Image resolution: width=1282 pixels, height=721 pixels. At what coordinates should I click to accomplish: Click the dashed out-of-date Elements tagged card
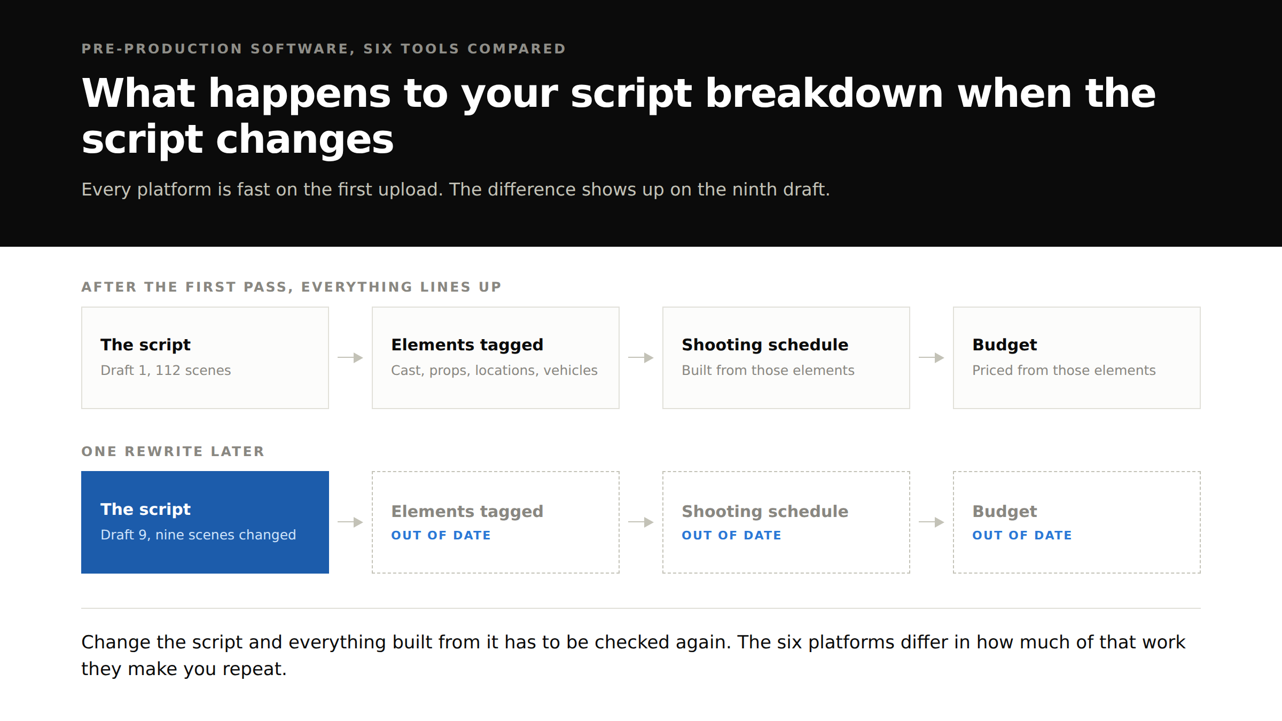click(x=496, y=522)
